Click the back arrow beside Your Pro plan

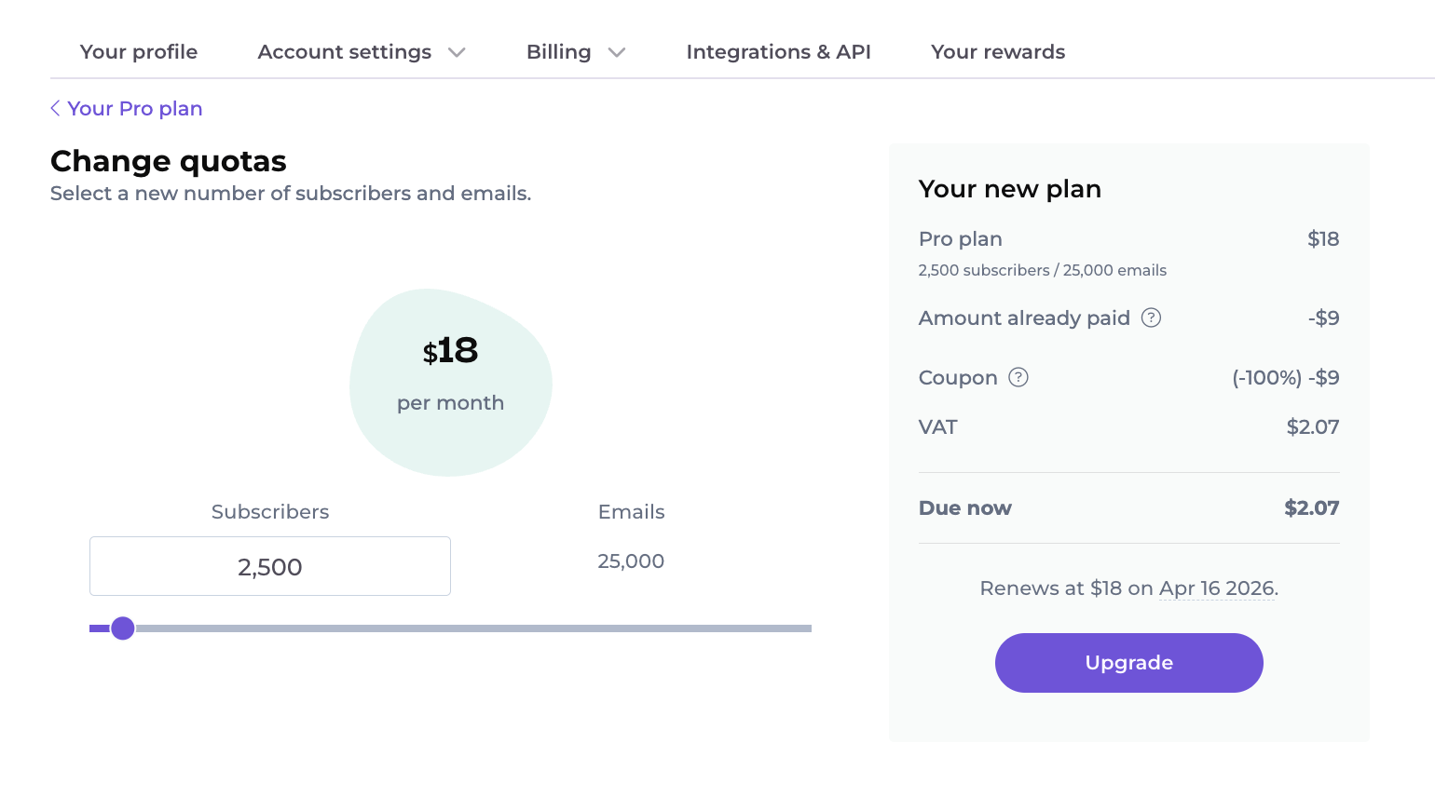tap(55, 109)
